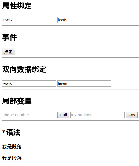
Task: Click the *语法 heading
Action: pyautogui.click(x=11, y=132)
